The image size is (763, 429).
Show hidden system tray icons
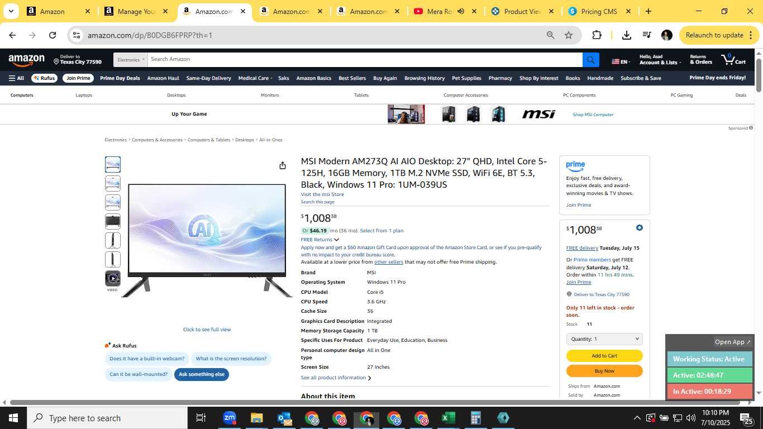coord(637,418)
